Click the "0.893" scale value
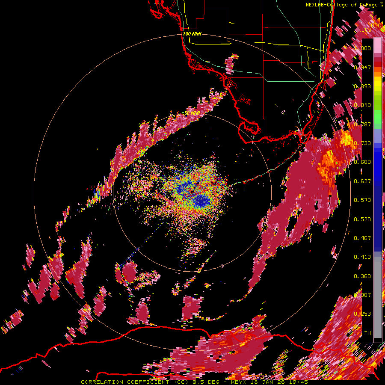Screen dimensions: 385x385 [x=362, y=86]
